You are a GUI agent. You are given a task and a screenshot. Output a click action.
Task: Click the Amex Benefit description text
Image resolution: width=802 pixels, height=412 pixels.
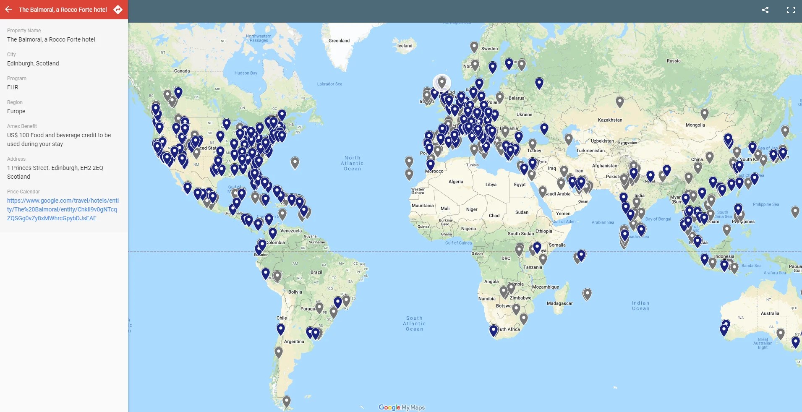click(x=59, y=139)
